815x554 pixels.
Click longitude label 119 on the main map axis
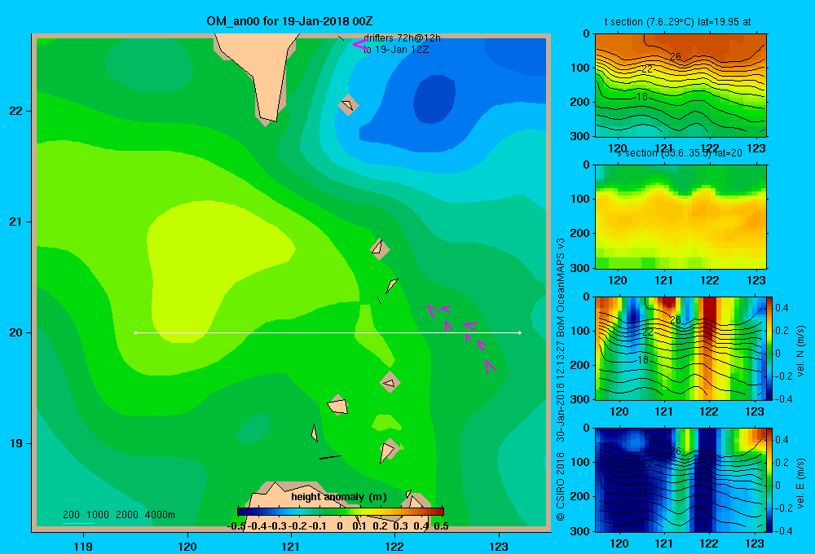84,546
